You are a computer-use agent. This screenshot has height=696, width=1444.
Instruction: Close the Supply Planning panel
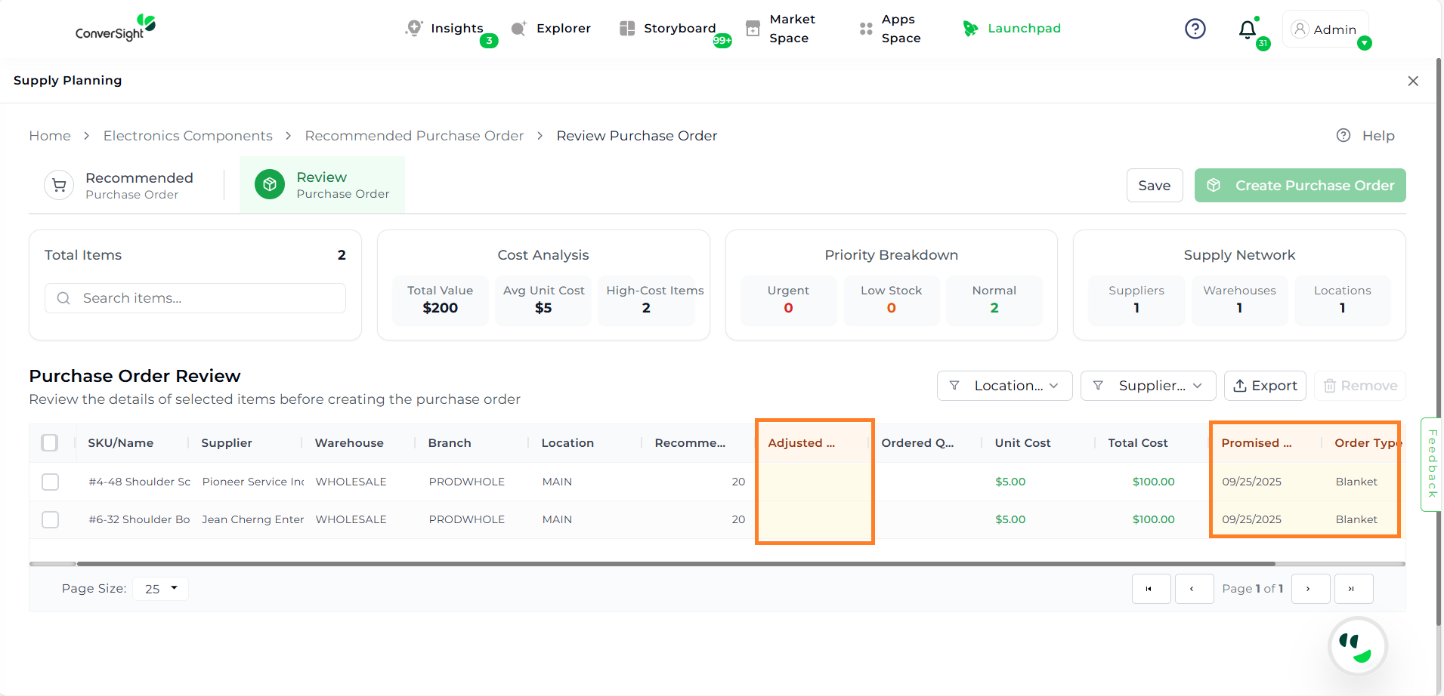coord(1412,81)
